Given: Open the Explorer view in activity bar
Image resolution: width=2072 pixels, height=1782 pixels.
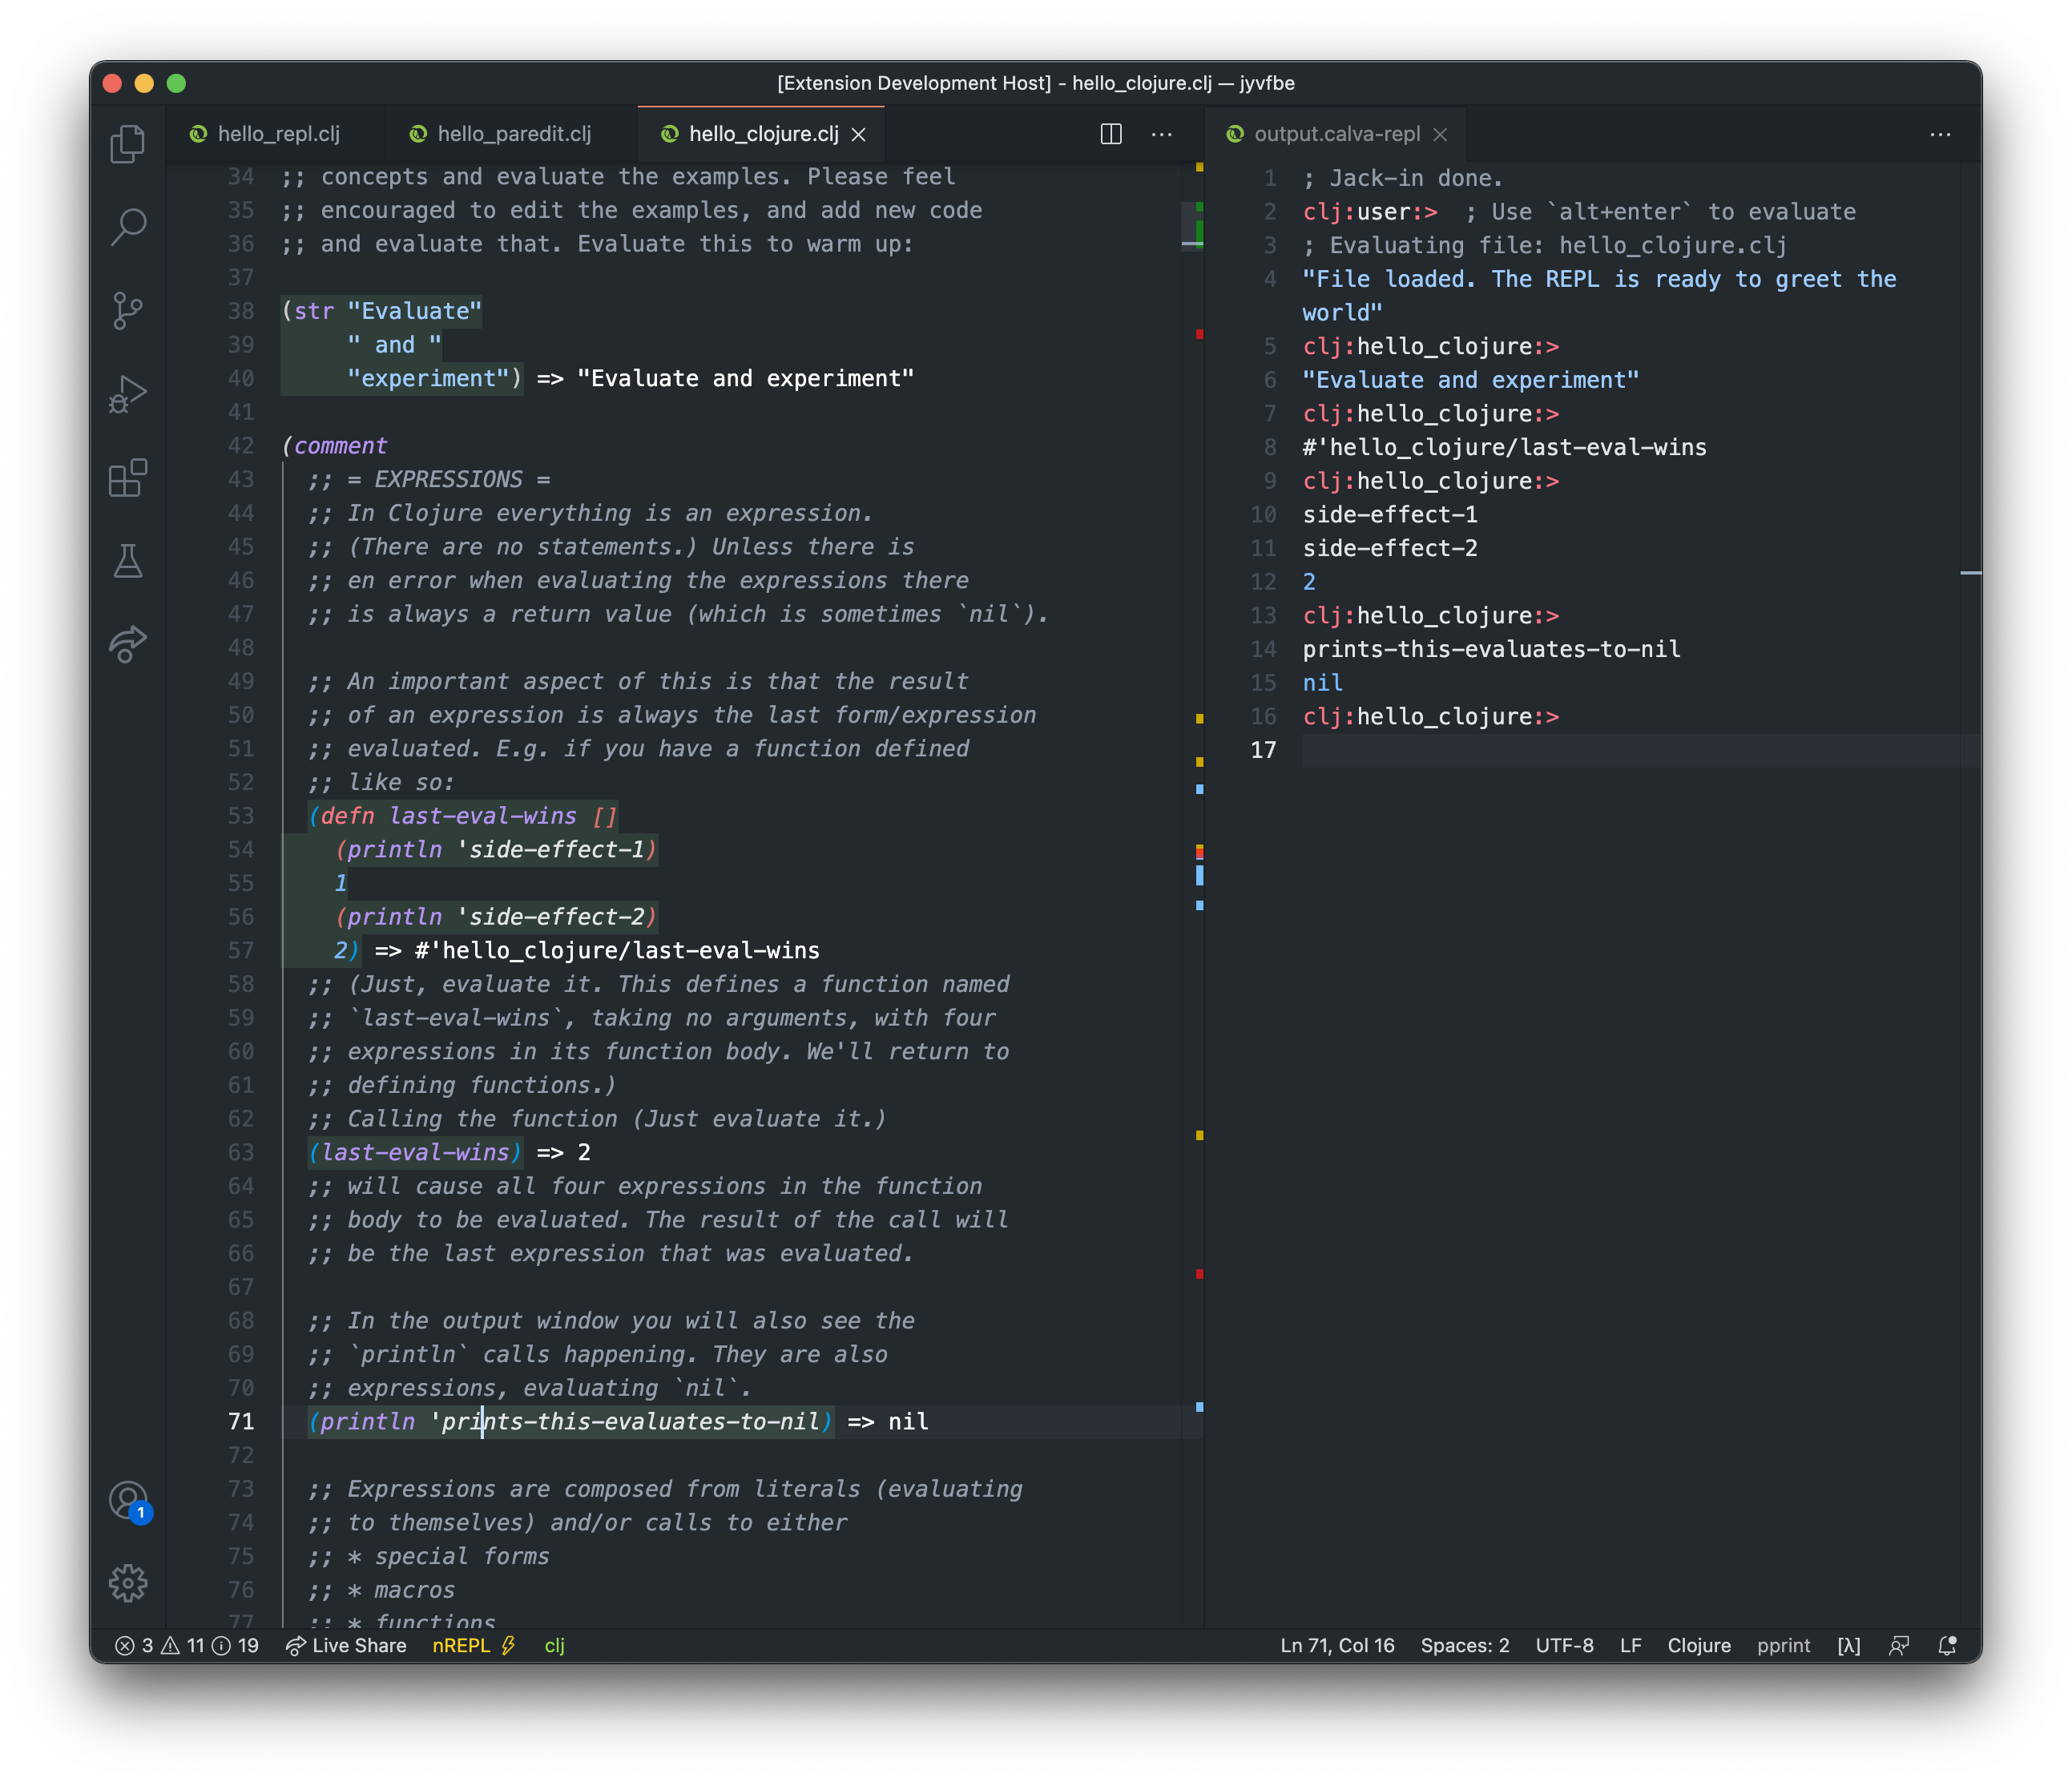Looking at the screenshot, I should [x=128, y=144].
